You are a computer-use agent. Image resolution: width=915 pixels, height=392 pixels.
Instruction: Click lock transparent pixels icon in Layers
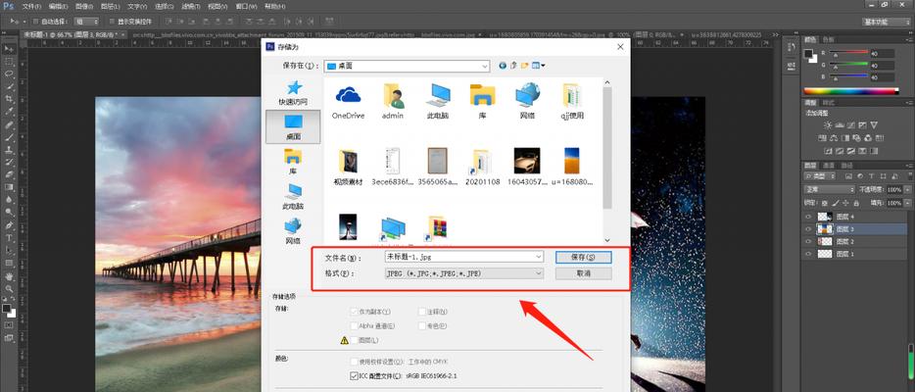(x=825, y=203)
